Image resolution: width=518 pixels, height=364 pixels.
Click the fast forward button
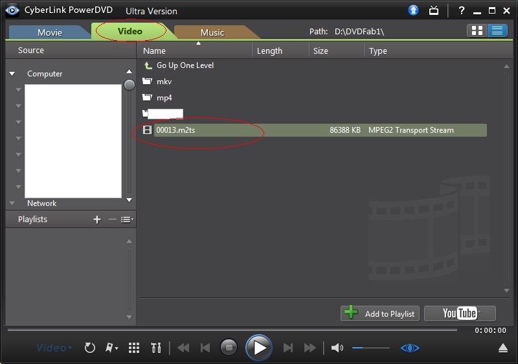pos(310,348)
